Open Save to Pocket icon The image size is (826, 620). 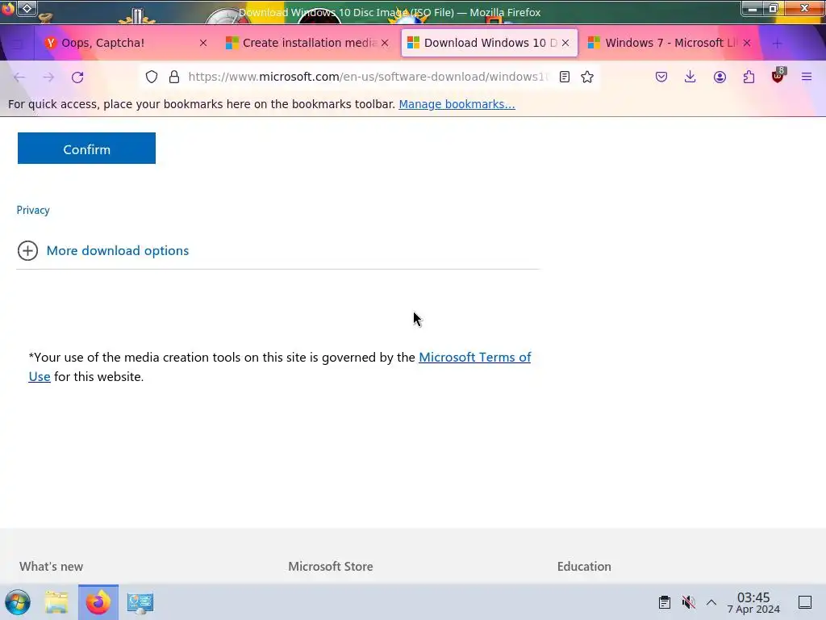pyautogui.click(x=661, y=77)
